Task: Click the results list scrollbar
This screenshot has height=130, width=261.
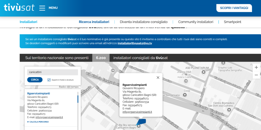Action: pos(78,99)
